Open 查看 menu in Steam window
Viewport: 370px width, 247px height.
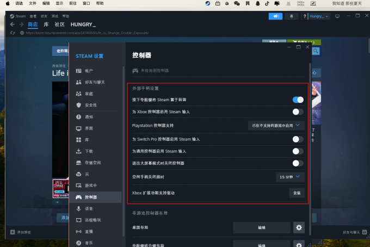coord(33,16)
